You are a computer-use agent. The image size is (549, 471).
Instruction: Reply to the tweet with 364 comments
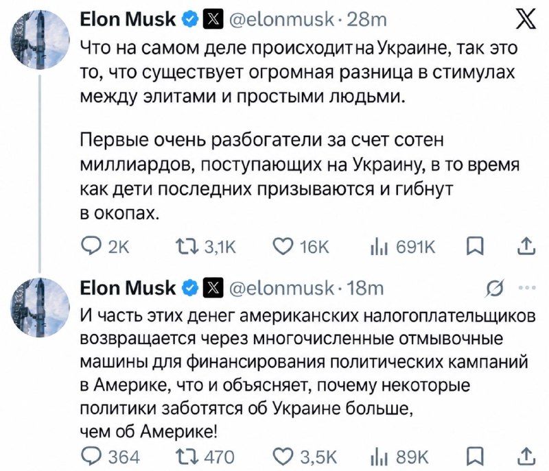pos(110,457)
